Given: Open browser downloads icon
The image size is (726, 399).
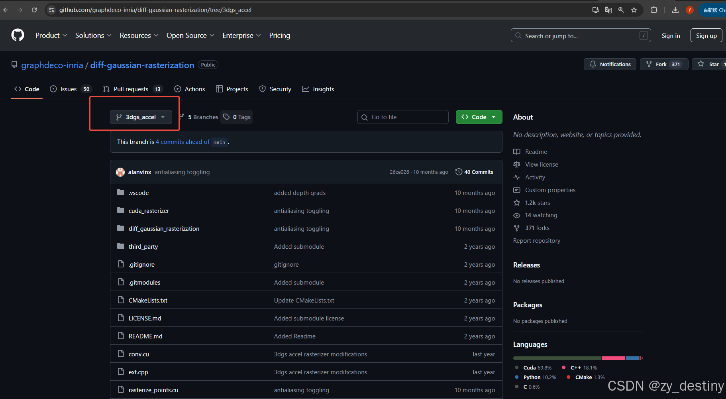Looking at the screenshot, I should click(x=675, y=10).
